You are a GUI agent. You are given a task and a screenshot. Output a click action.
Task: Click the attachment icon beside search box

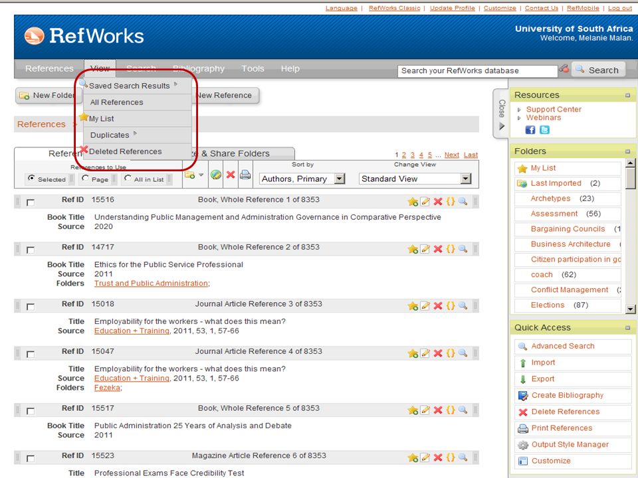564,68
